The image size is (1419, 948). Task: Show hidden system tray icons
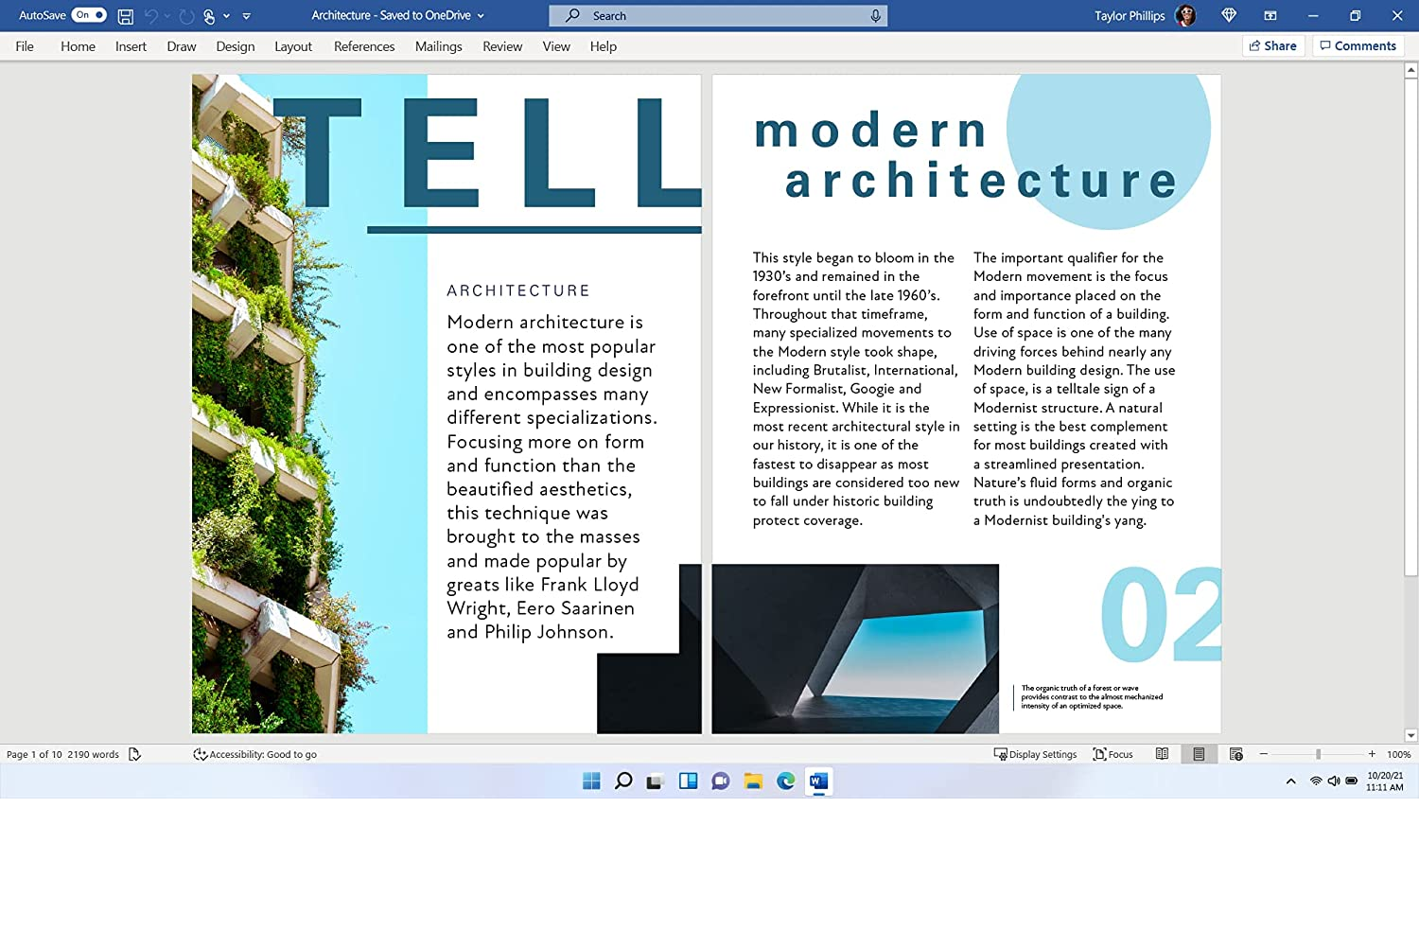[x=1290, y=781]
